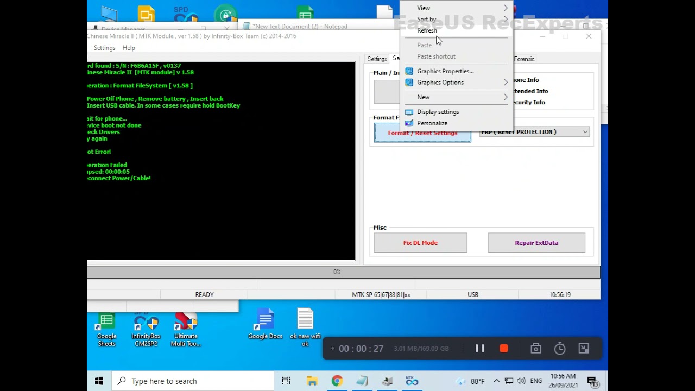Close the Chinese Miracle II window

[x=589, y=36]
